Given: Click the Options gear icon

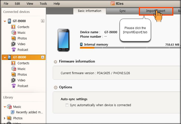Looking at the screenshot, I should (55, 87).
